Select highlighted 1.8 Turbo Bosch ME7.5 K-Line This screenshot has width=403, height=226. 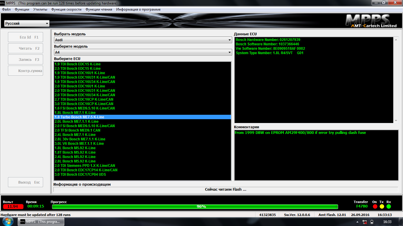tap(142, 117)
